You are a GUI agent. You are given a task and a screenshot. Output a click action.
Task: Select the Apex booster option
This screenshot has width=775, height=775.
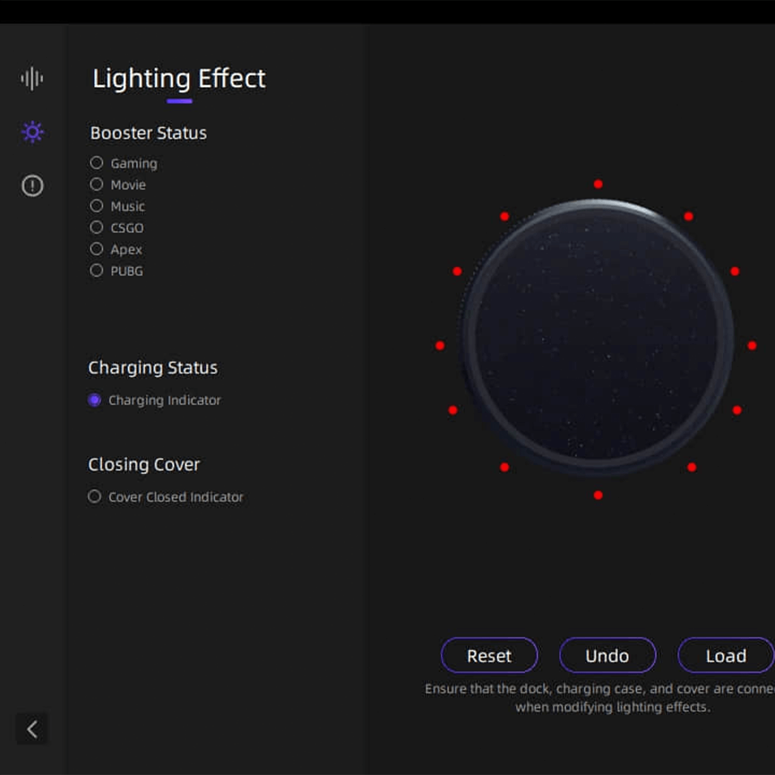[97, 249]
